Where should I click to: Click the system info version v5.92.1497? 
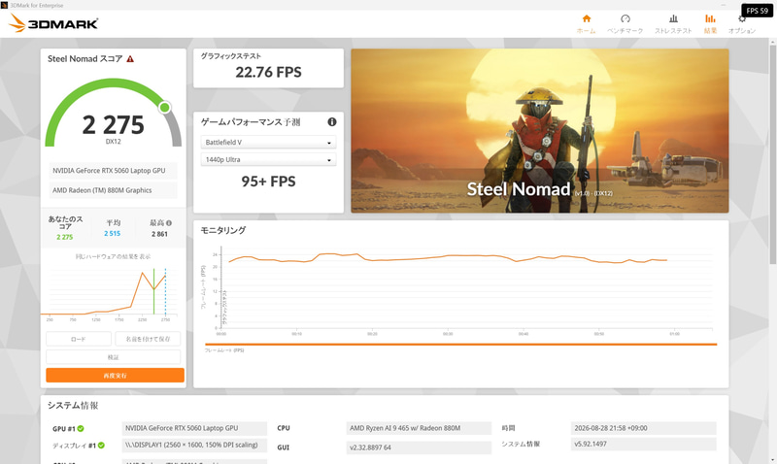(x=643, y=445)
